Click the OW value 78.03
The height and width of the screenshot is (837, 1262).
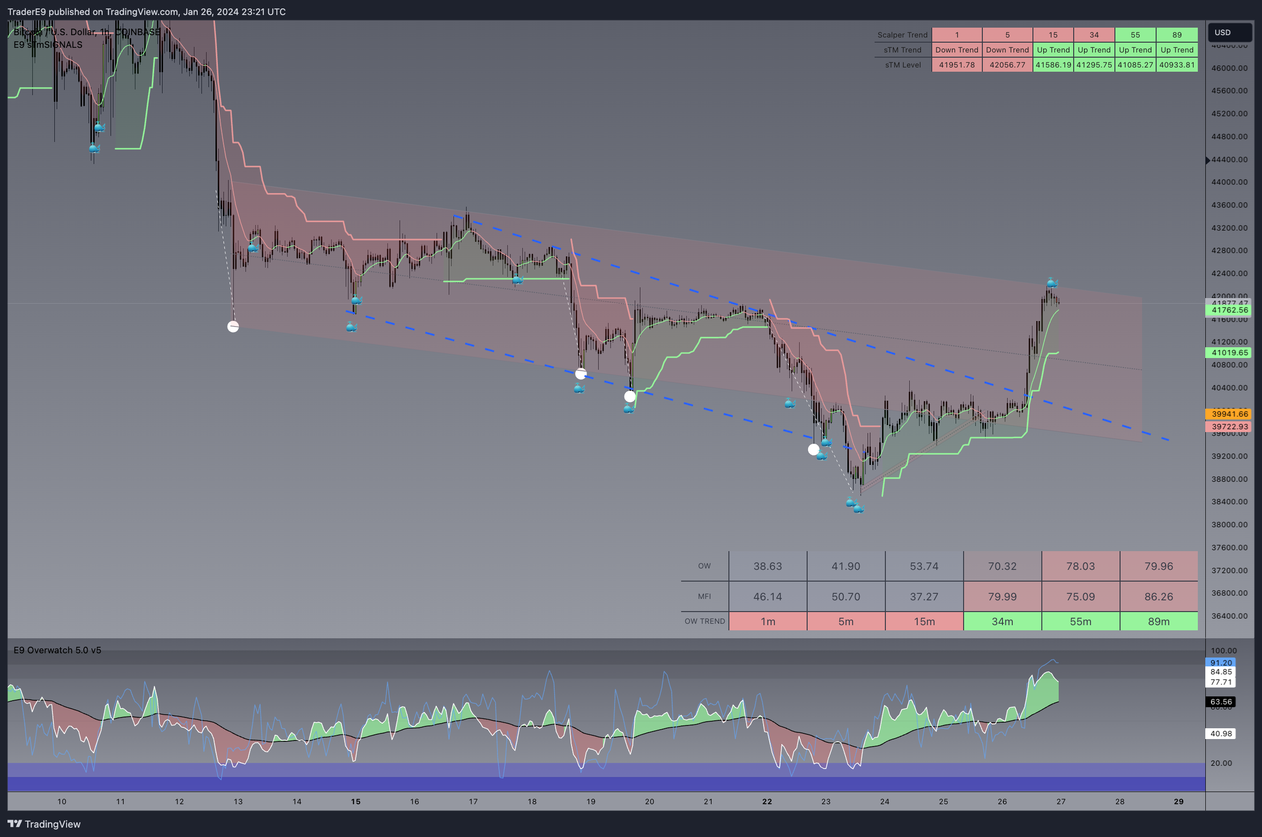[x=1081, y=566]
